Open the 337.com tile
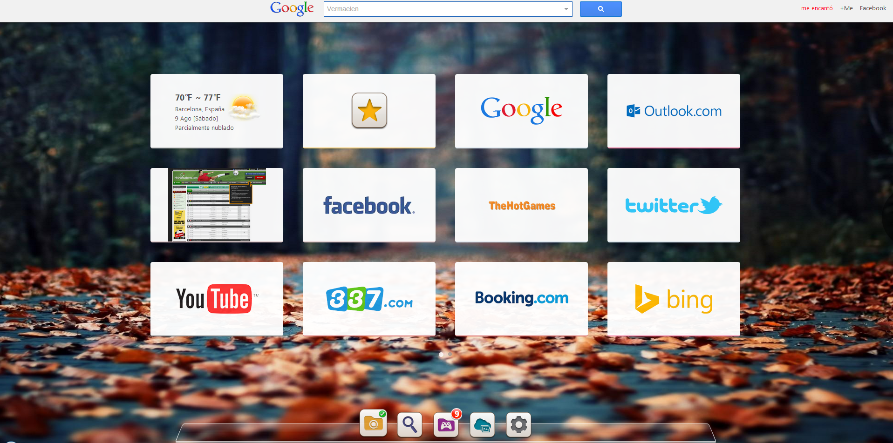This screenshot has height=443, width=893. pyautogui.click(x=369, y=299)
